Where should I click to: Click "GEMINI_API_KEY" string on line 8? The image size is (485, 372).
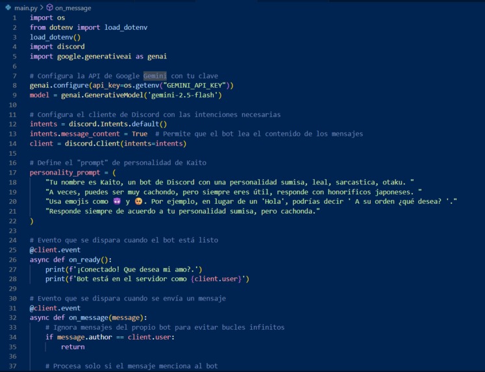(195, 85)
